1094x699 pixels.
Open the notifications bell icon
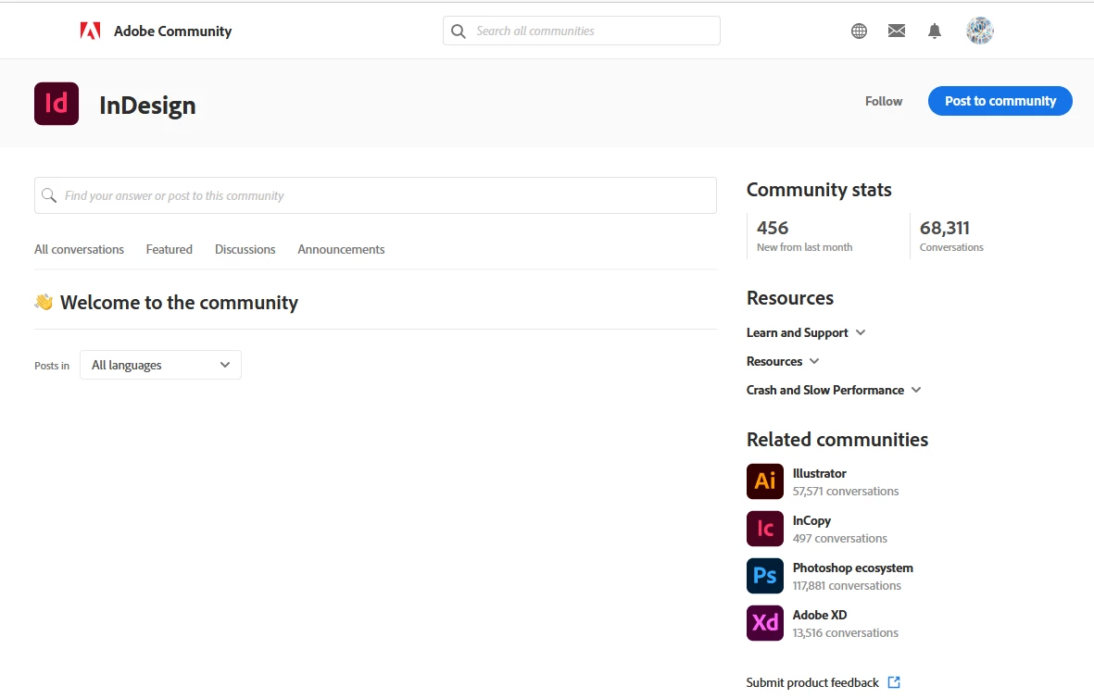(x=935, y=31)
